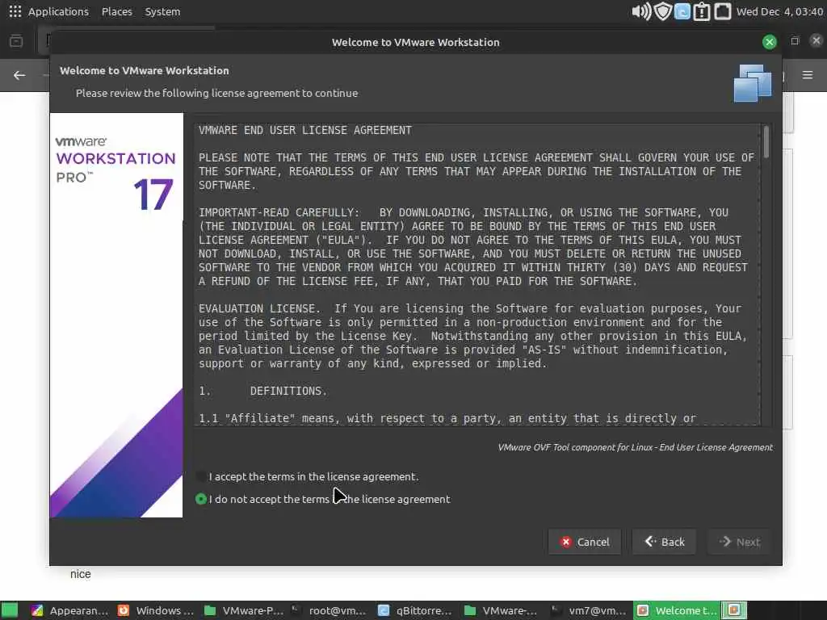Click background window's top-left panel icon
Image resolution: width=827 pixels, height=620 pixels.
(x=16, y=41)
